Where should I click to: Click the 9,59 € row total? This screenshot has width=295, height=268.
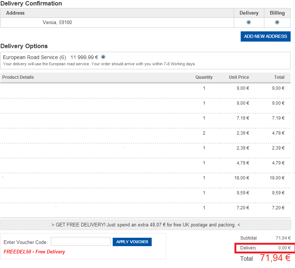pyautogui.click(x=278, y=193)
